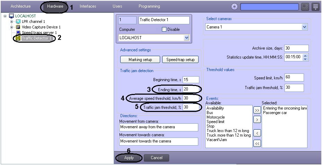The width and height of the screenshot is (322, 165).
Task: Click the grid layout icon in top bar
Action: click(305, 7)
